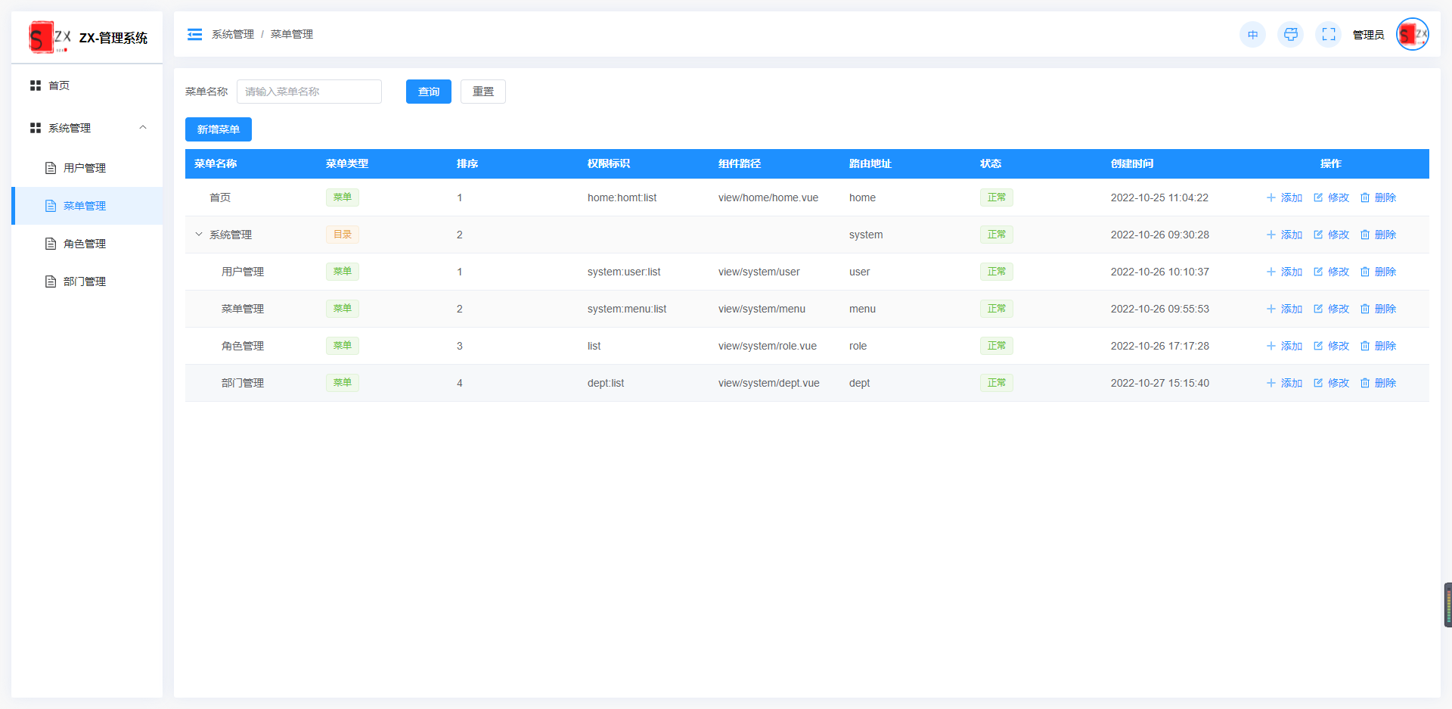Click the 管理员 user name
The height and width of the screenshot is (709, 1452).
[x=1368, y=35]
